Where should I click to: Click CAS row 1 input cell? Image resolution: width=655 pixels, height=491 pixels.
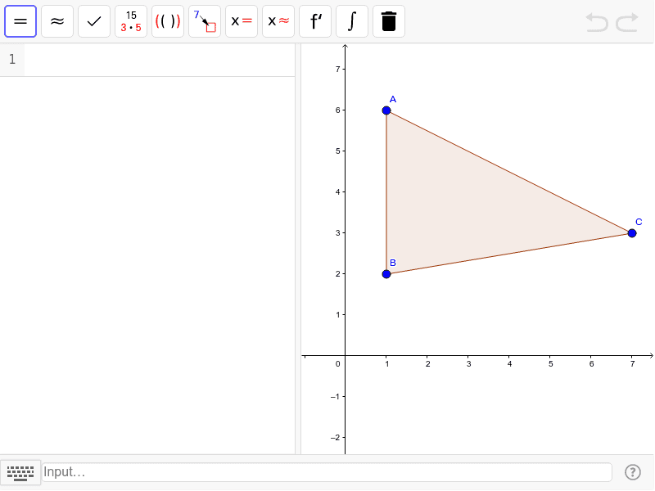coord(160,59)
